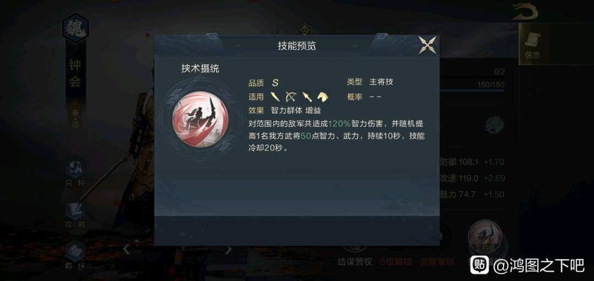Screen dimensions: 594x281
Task: Open the 羁绊 bonds icon
Action: pyautogui.click(x=75, y=255)
